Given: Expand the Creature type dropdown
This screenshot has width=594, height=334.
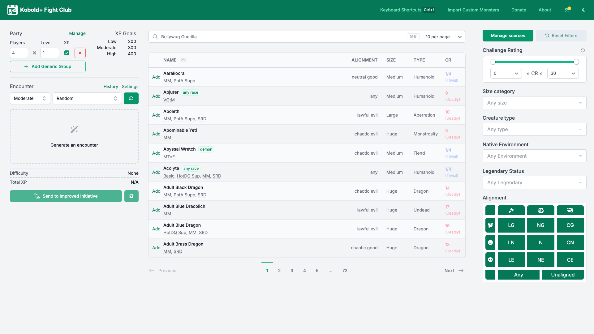Looking at the screenshot, I should pos(534,129).
